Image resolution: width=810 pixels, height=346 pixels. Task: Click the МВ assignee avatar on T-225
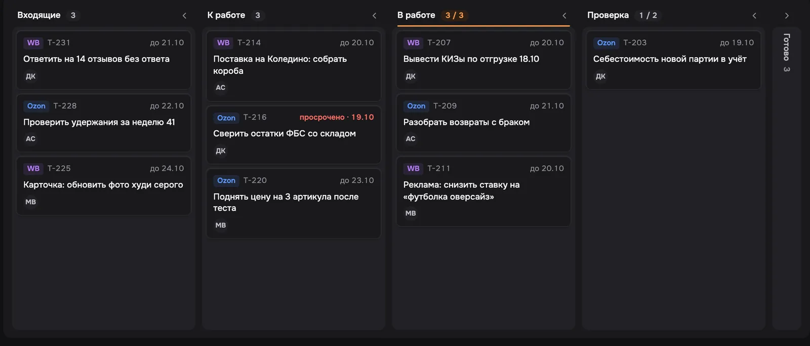click(x=31, y=202)
